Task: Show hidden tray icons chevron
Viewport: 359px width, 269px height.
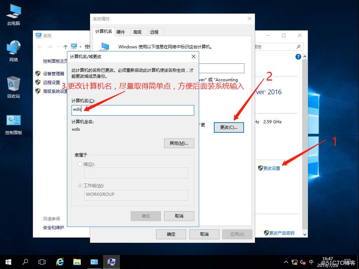Action: pos(286,262)
